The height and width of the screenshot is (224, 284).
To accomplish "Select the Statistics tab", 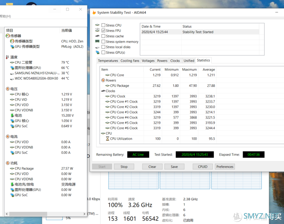I will point(203,60).
